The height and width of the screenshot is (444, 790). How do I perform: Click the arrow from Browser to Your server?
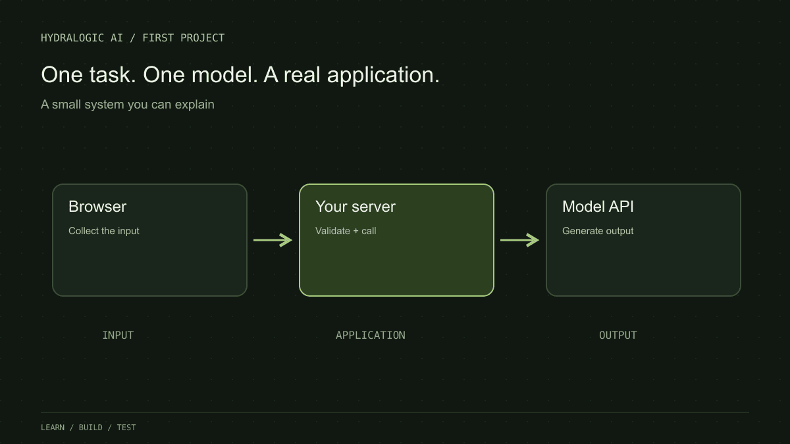273,240
